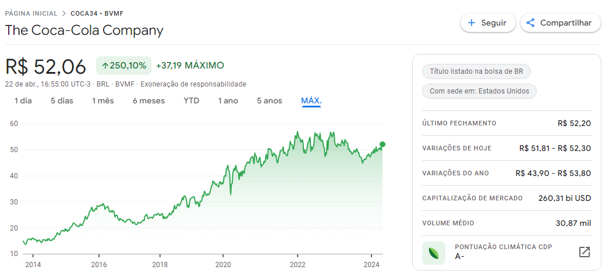Image resolution: width=609 pixels, height=277 pixels.
Task: Select the 6 meses time range
Action: click(x=148, y=101)
